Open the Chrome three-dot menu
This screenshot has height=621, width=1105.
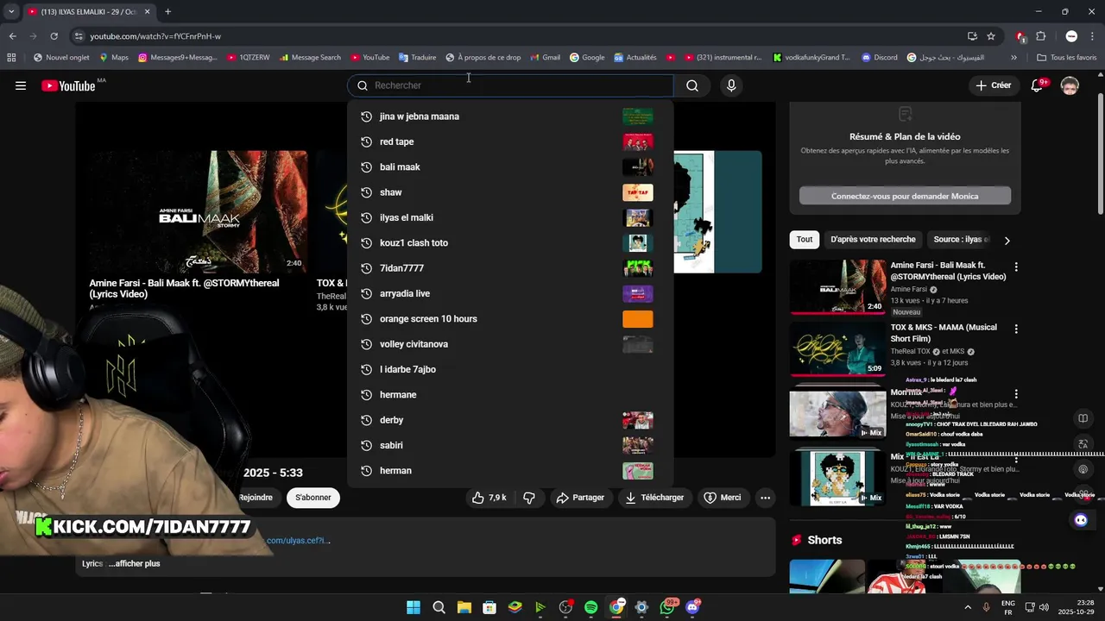click(1093, 36)
